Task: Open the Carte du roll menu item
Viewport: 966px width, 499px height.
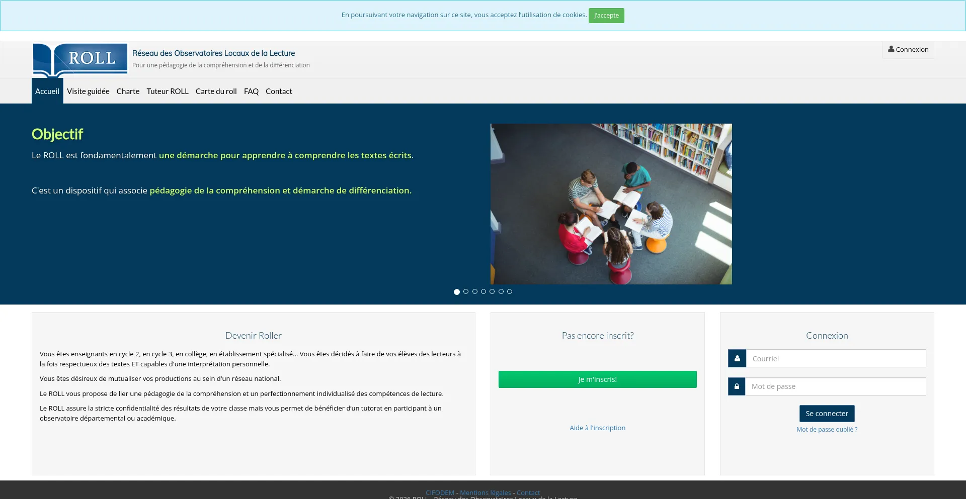Action: 216,91
